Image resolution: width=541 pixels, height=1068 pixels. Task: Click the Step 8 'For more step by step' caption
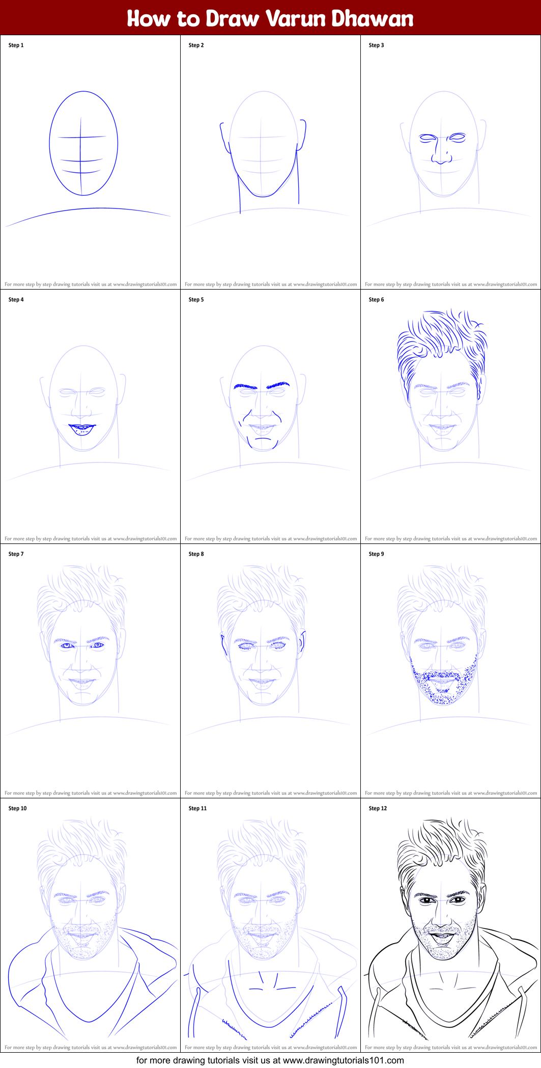[271, 793]
